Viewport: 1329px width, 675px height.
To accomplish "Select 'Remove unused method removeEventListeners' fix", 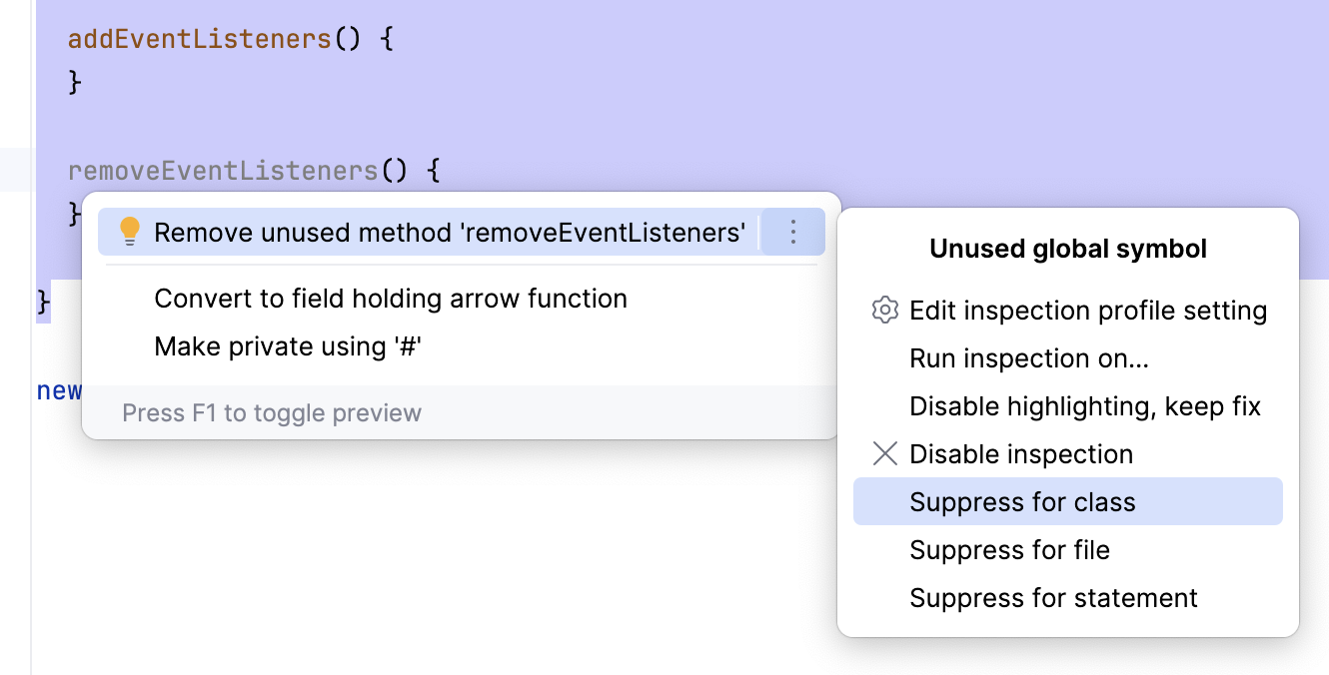I will tap(450, 231).
